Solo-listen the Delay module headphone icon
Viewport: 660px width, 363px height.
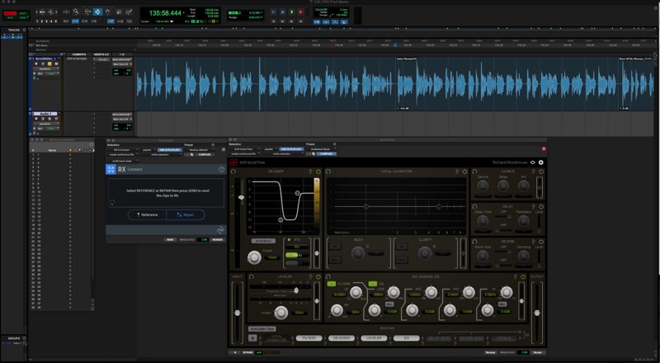point(475,206)
